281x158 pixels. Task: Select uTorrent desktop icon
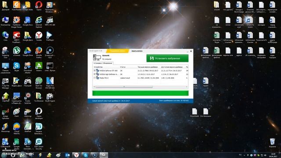pos(17,51)
